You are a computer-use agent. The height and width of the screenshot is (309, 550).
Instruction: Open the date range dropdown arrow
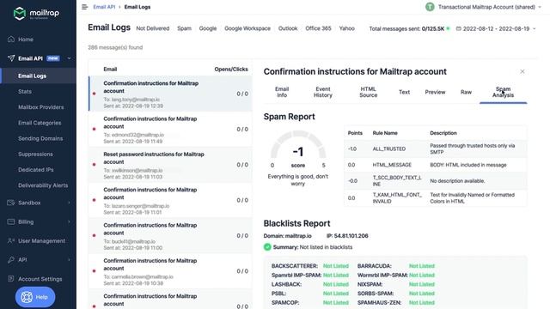tap(535, 28)
